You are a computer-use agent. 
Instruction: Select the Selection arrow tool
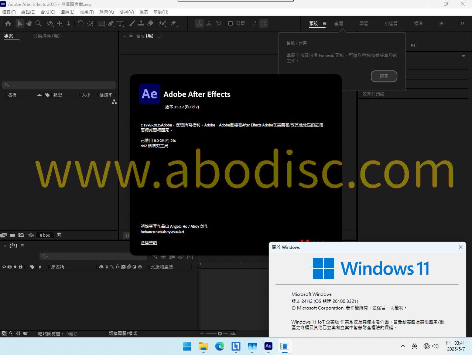20,23
